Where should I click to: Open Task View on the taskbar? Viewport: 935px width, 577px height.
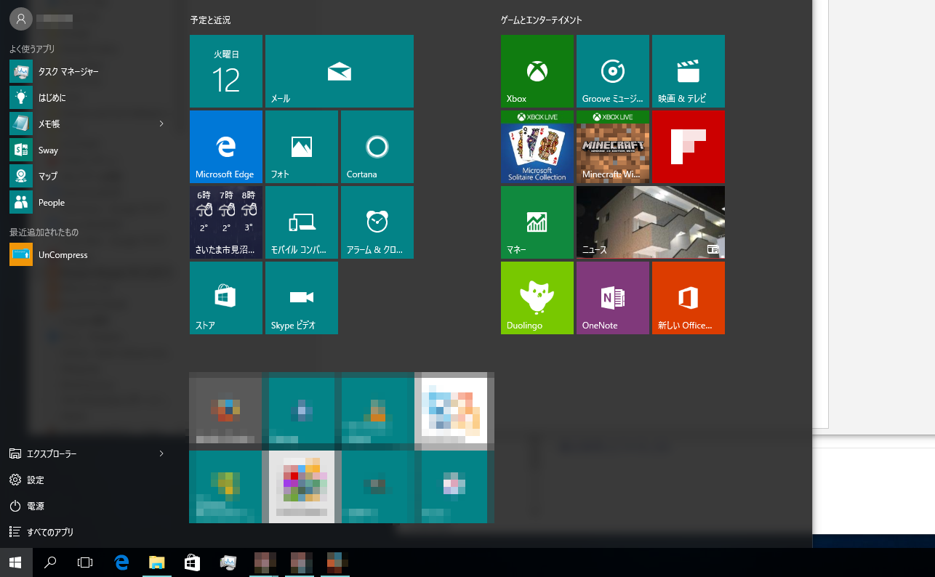tap(86, 562)
